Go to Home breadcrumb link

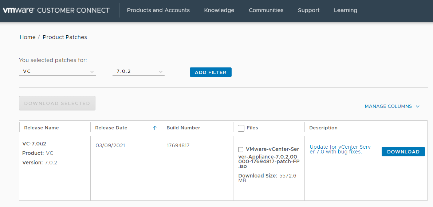28,37
